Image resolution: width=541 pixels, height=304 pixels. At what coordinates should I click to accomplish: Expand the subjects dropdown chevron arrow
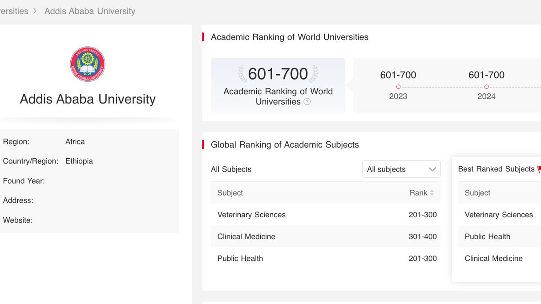click(x=432, y=169)
